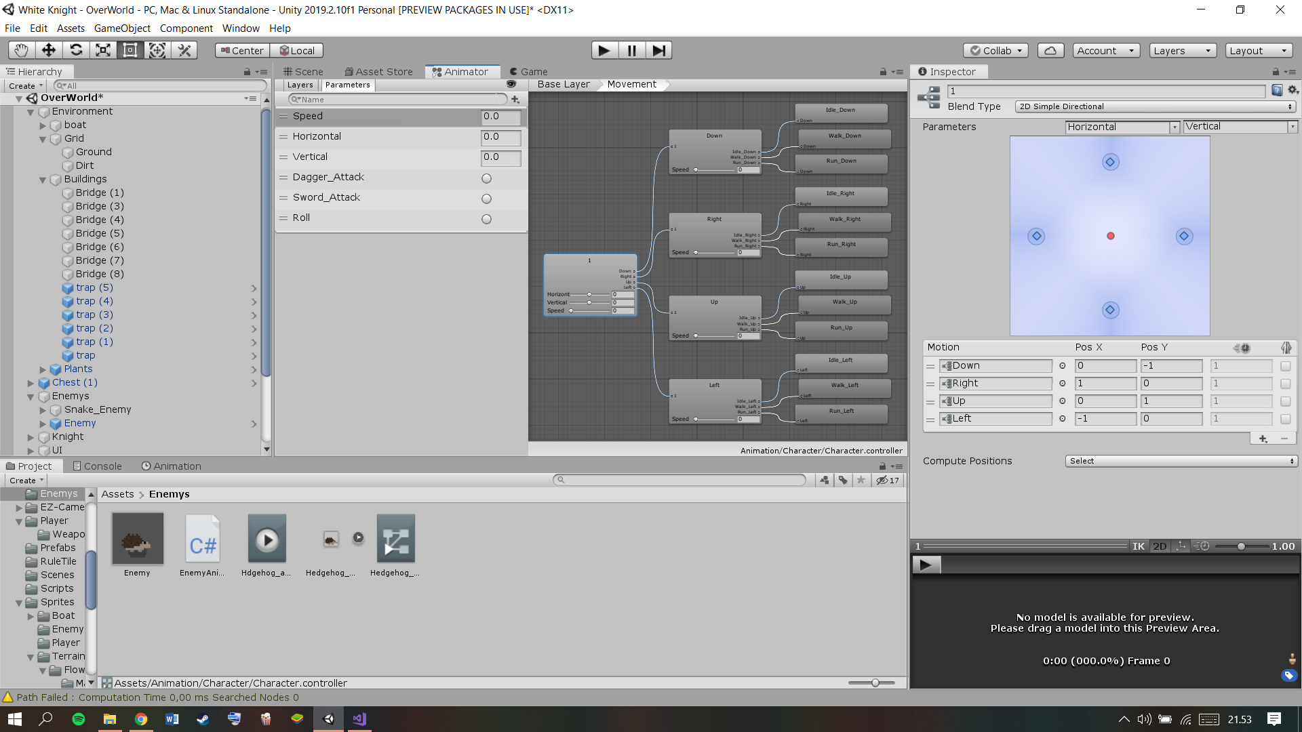Open the Component menu
The height and width of the screenshot is (732, 1302).
point(186,28)
